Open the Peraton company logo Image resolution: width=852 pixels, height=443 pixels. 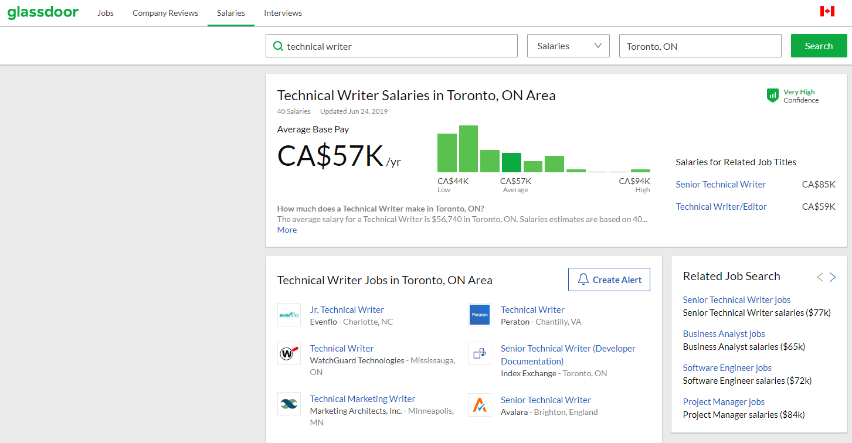pos(480,315)
